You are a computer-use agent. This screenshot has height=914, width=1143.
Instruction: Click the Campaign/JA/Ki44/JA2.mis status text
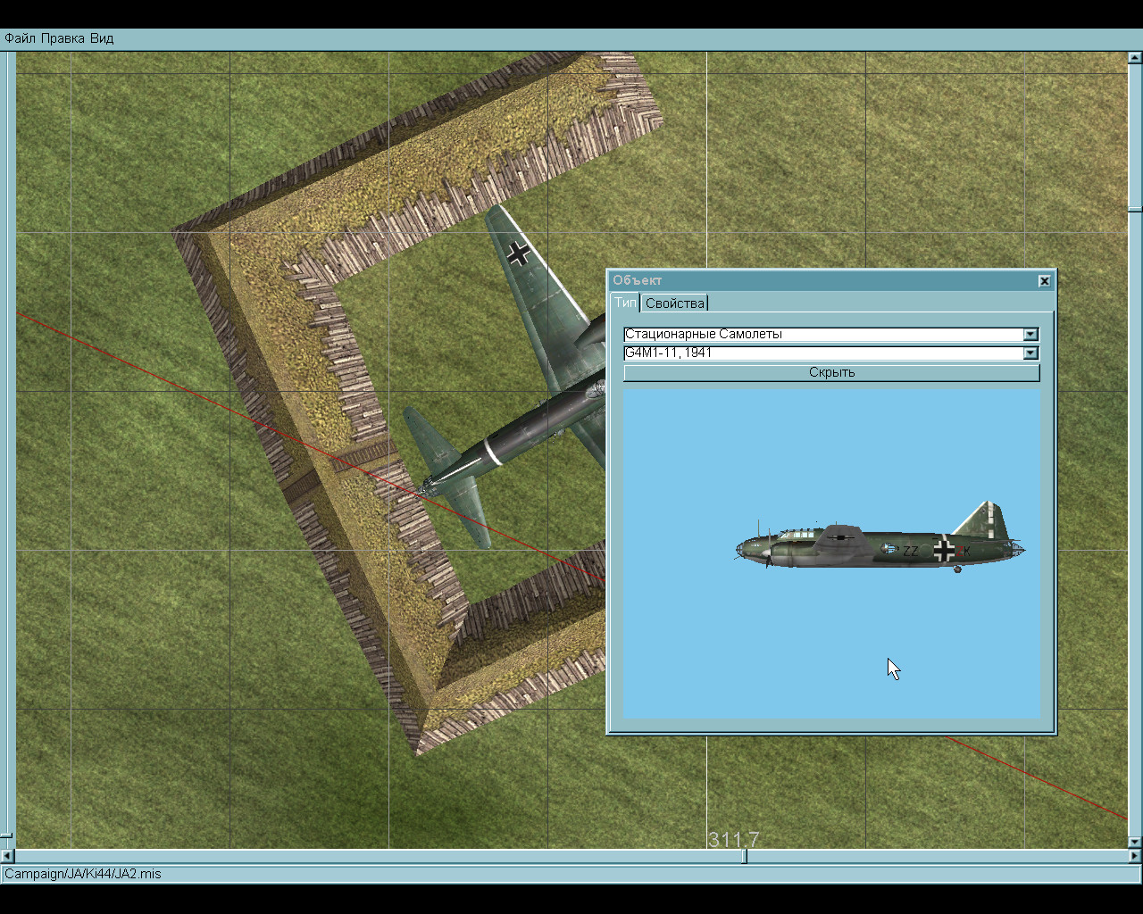83,874
